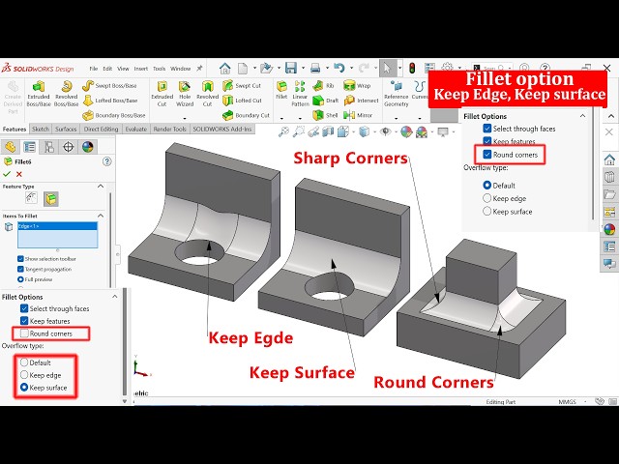The height and width of the screenshot is (464, 619).
Task: Select the Wrap feature tool
Action: (x=357, y=86)
